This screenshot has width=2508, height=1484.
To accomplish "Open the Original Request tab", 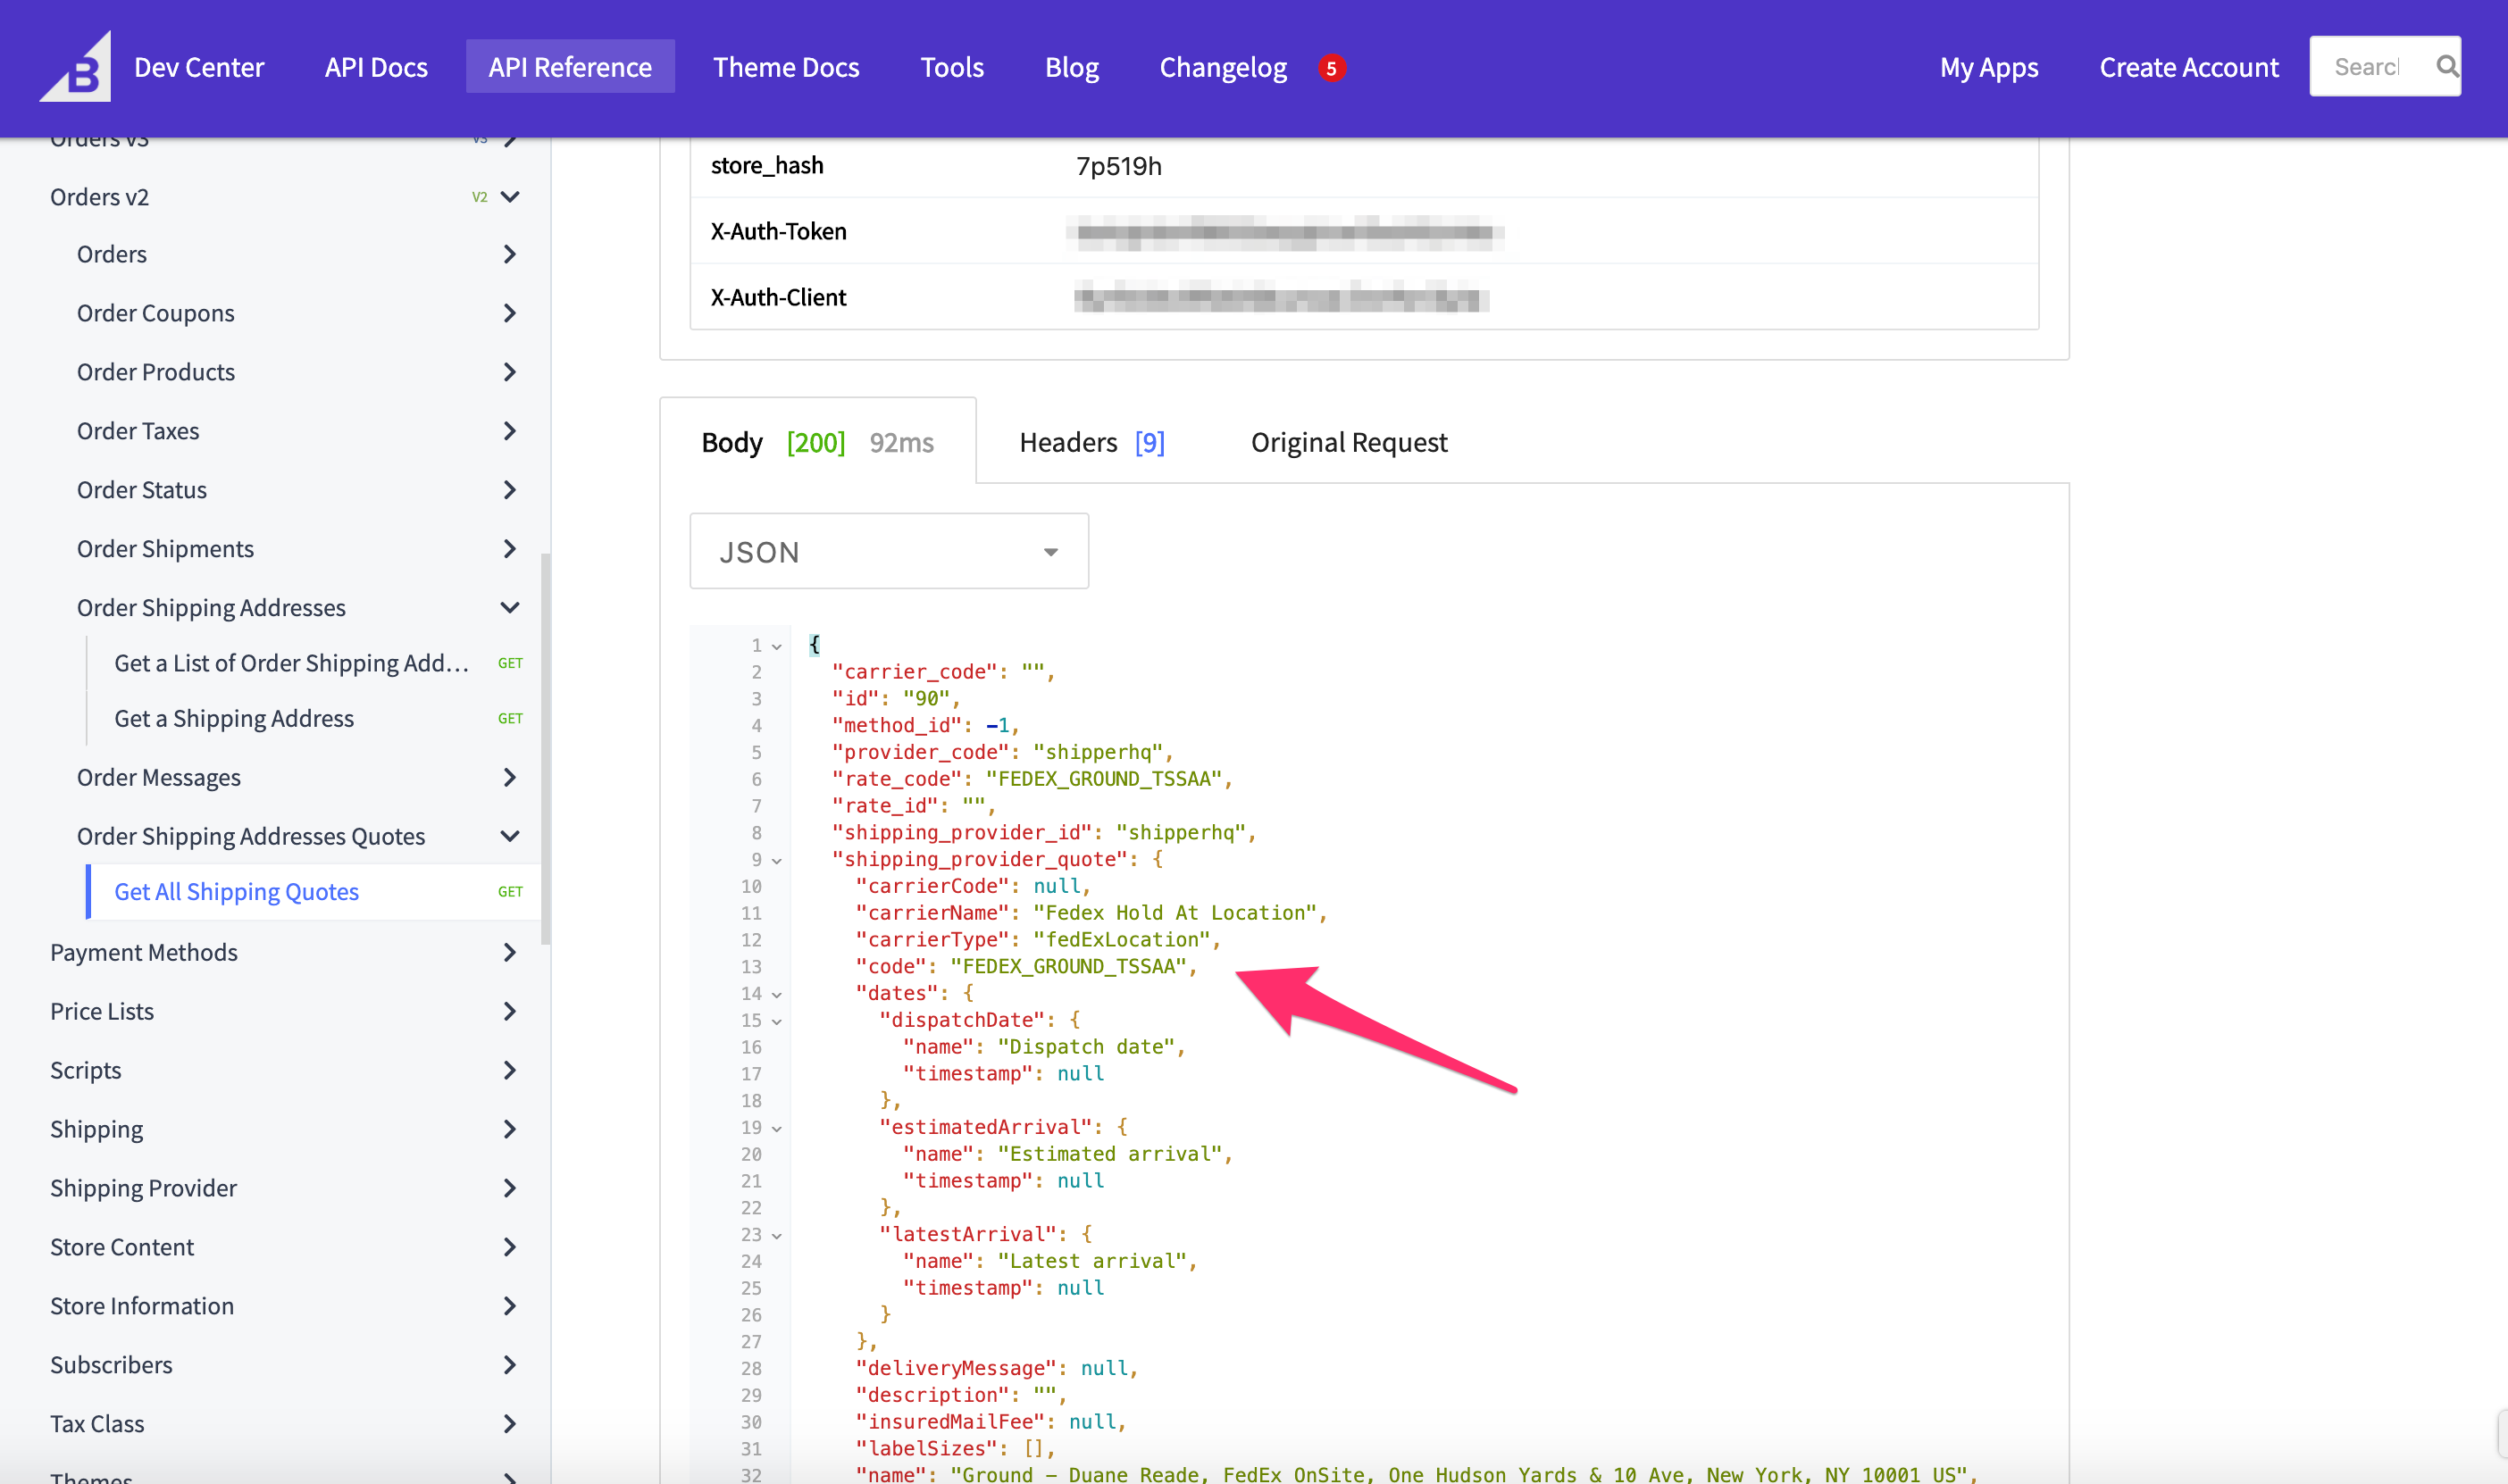I will point(1348,442).
